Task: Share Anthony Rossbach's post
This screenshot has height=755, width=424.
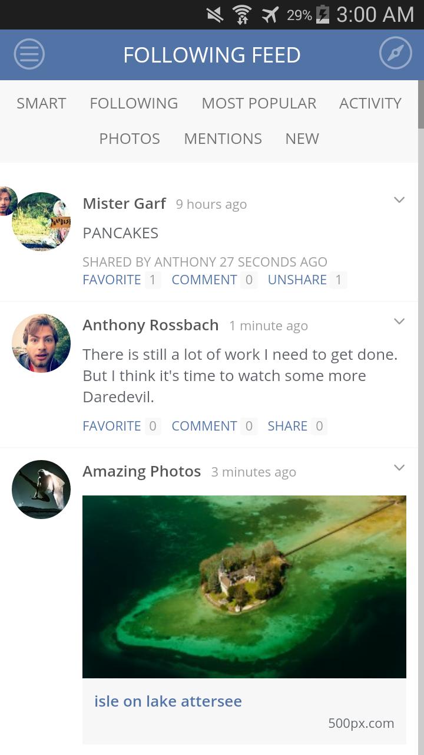Action: coord(287,425)
